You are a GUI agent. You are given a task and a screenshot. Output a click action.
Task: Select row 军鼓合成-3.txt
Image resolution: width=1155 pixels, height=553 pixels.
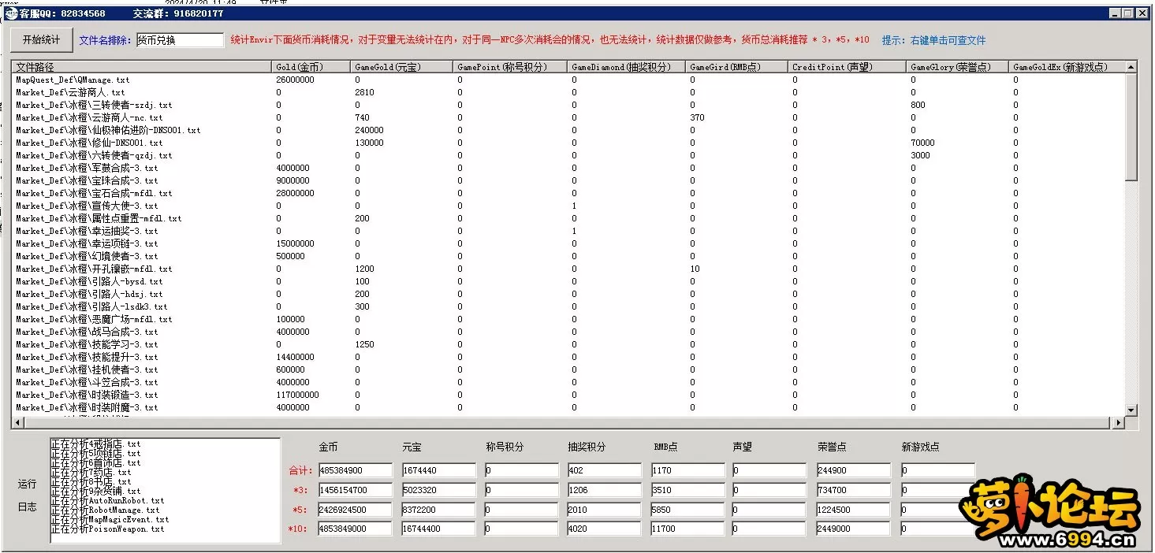pyautogui.click(x=568, y=168)
